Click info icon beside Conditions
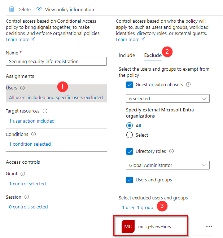 click(x=34, y=135)
